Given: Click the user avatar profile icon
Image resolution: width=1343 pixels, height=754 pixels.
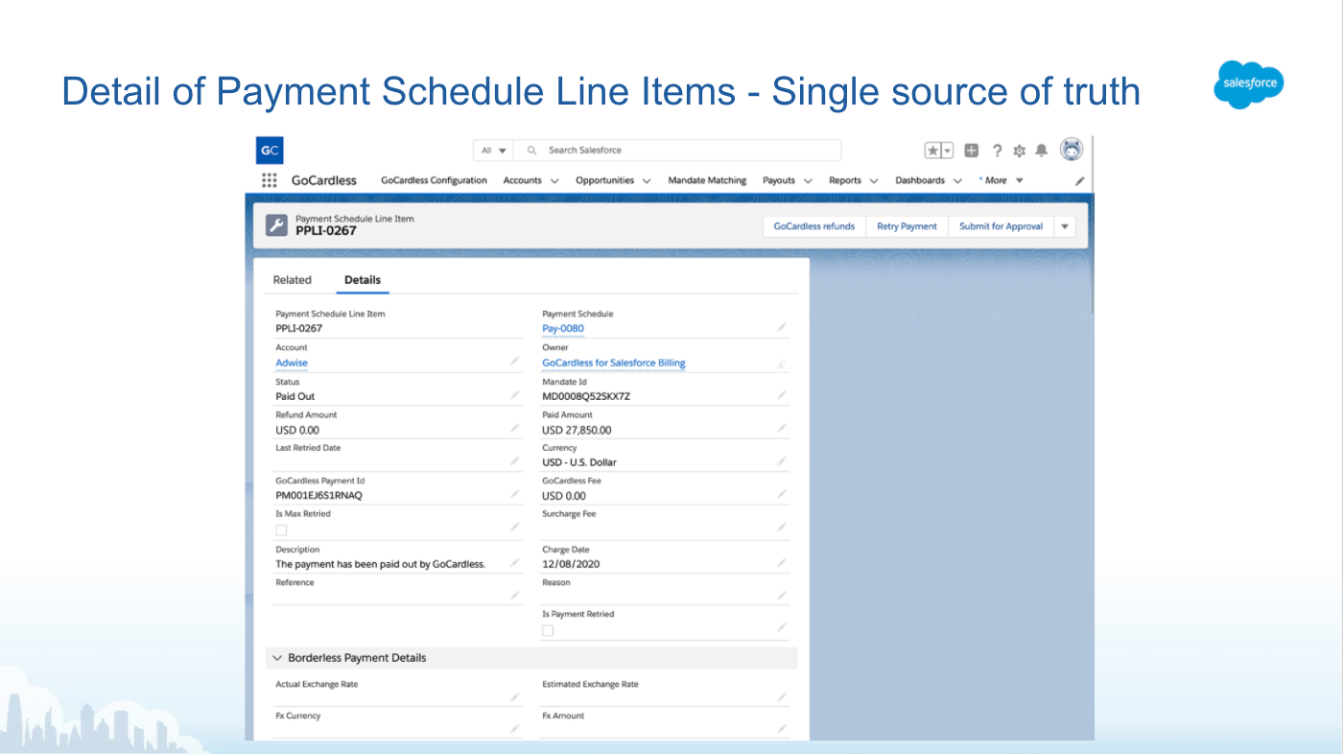Looking at the screenshot, I should 1072,150.
